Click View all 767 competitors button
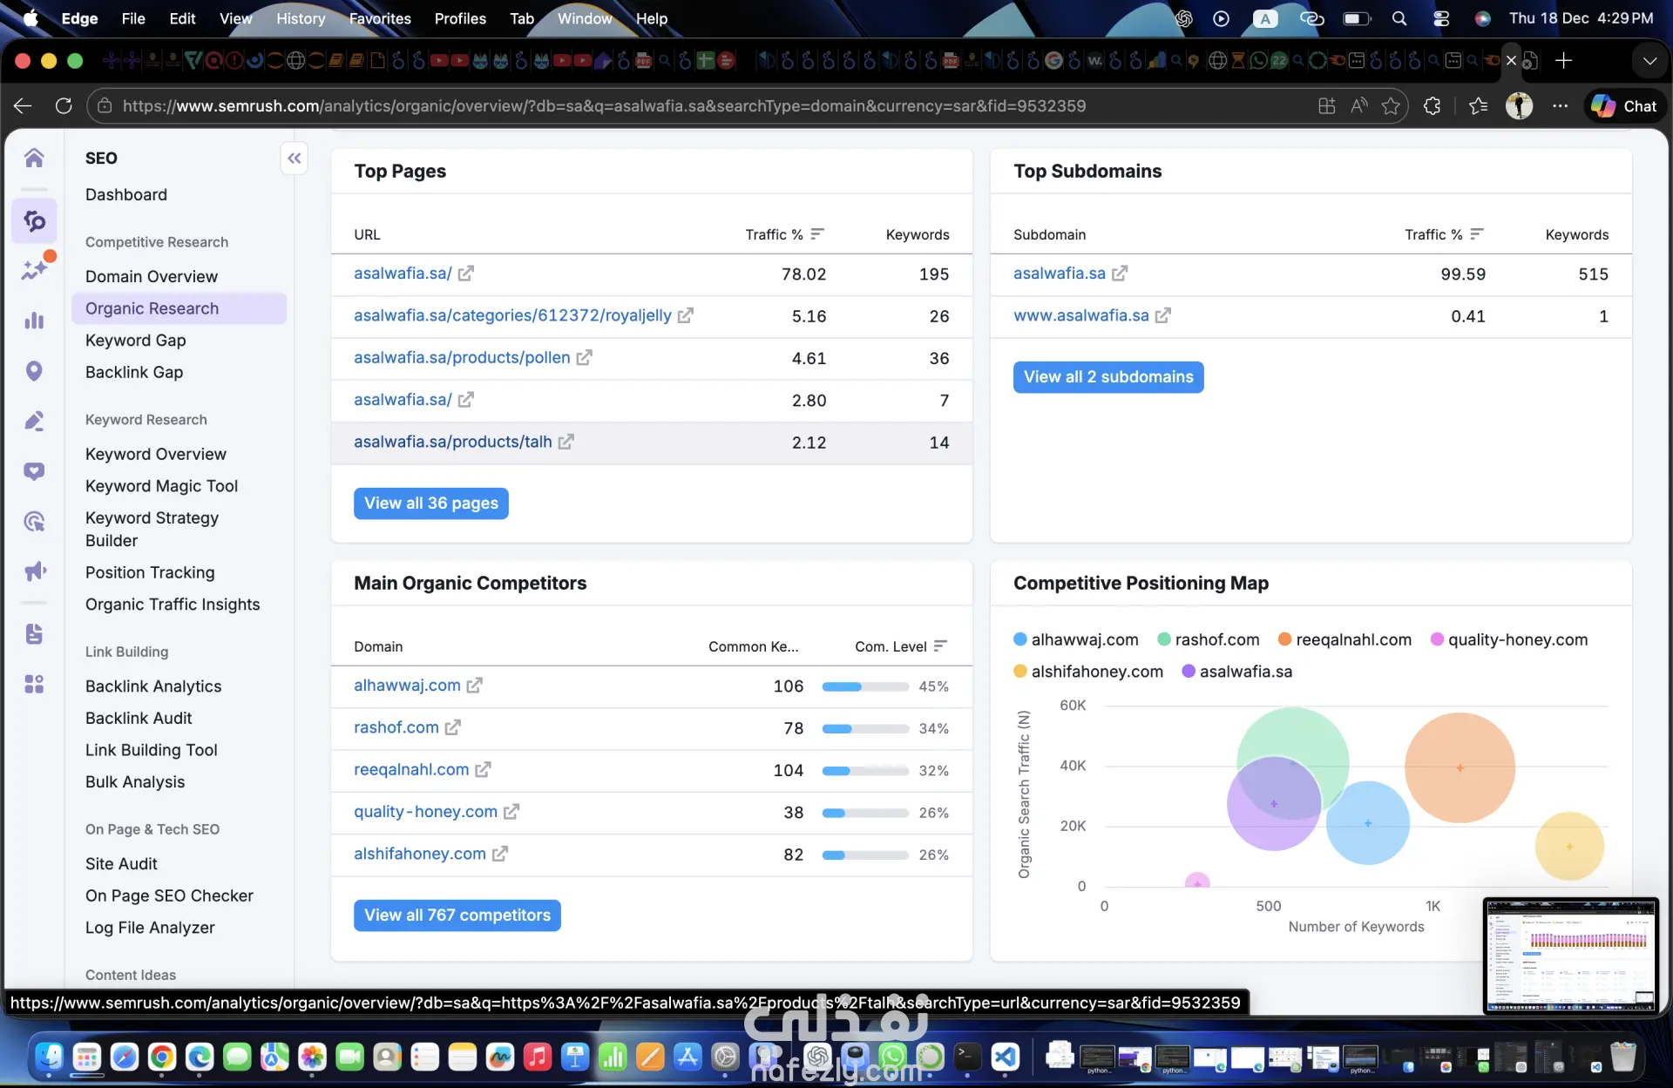Image resolution: width=1673 pixels, height=1088 pixels. [457, 916]
